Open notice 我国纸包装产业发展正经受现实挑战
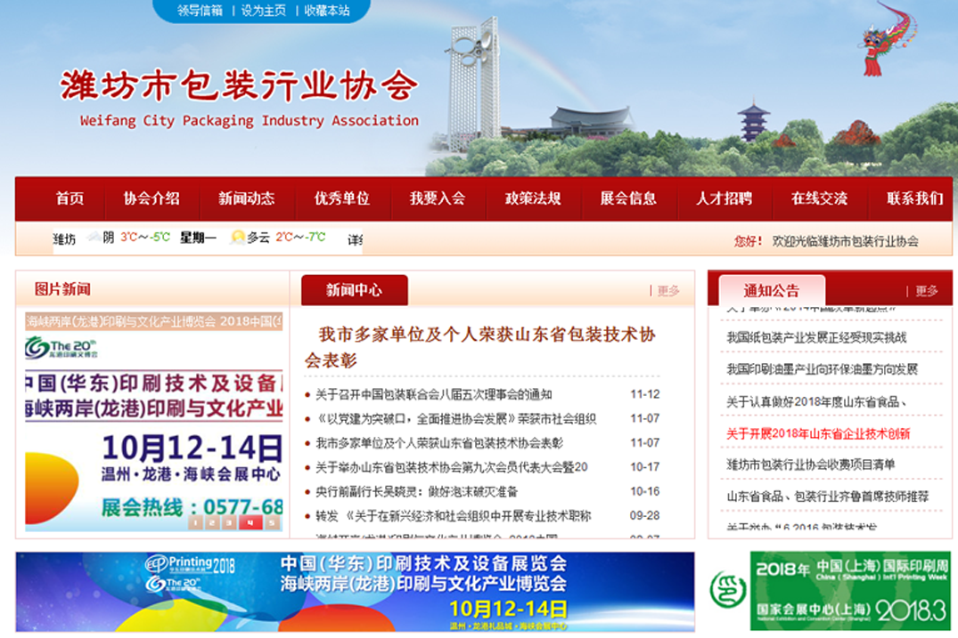 click(x=816, y=337)
